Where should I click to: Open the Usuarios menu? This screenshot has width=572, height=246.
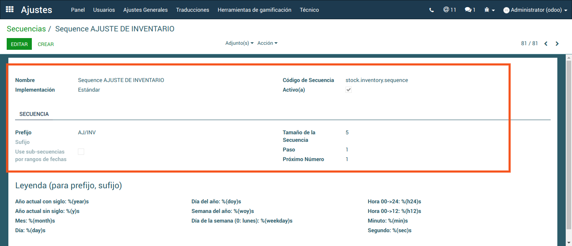pyautogui.click(x=104, y=10)
